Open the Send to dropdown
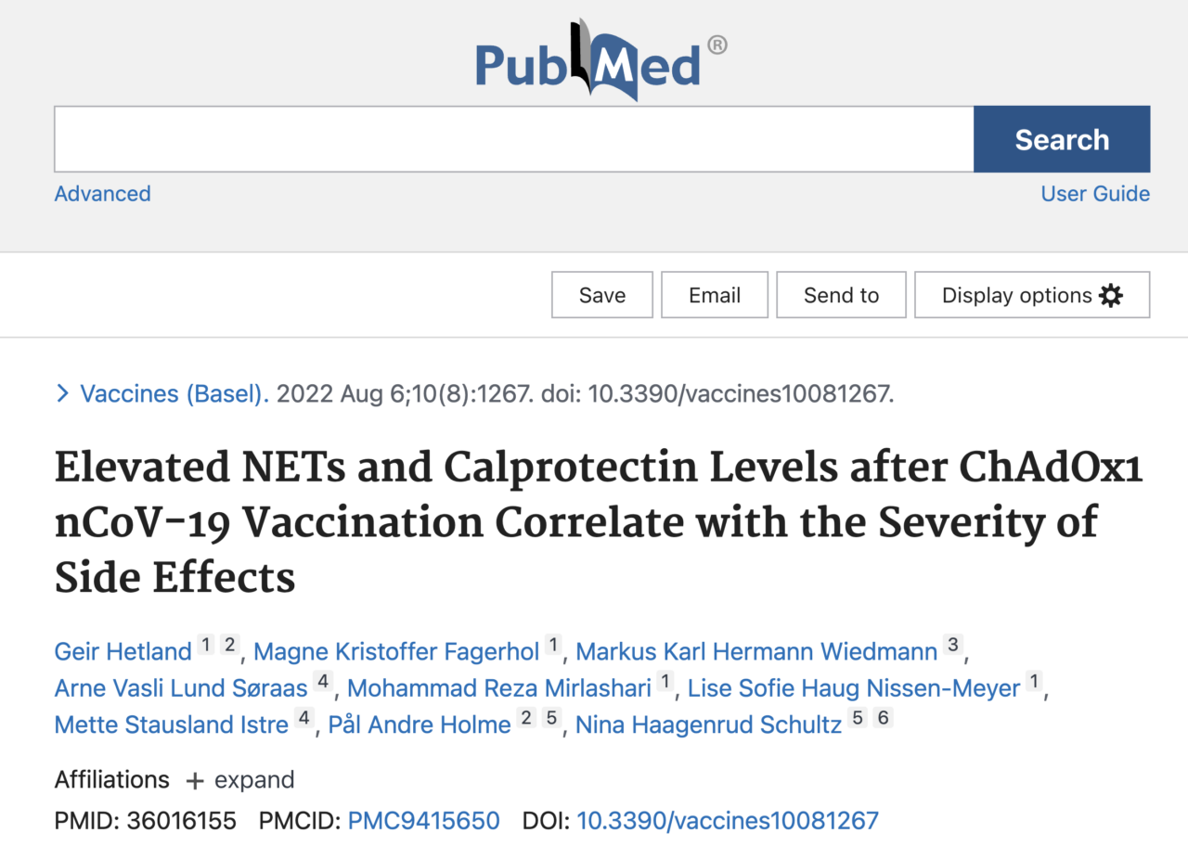The width and height of the screenshot is (1188, 859). [x=840, y=295]
